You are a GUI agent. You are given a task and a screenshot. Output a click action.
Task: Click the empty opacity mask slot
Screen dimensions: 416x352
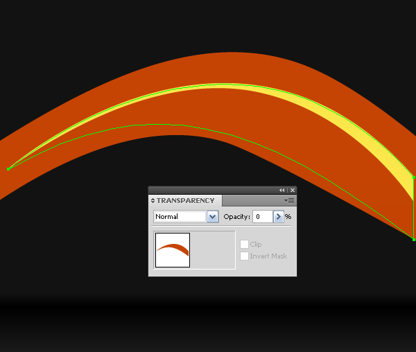pyautogui.click(x=213, y=250)
